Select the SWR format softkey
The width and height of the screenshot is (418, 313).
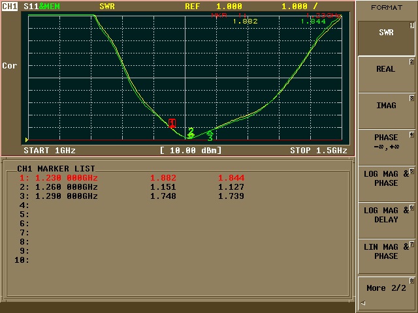click(x=386, y=38)
